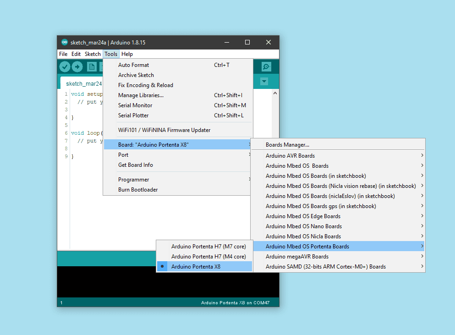Image resolution: width=455 pixels, height=335 pixels.
Task: Expand the Board: "Arduino Portenta X8" submenu
Action: (x=177, y=144)
